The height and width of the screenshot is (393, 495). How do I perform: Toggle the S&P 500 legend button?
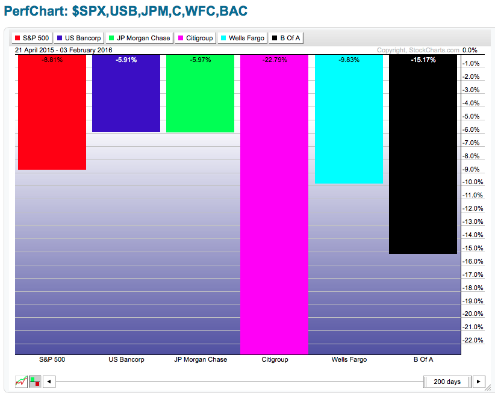(32, 38)
